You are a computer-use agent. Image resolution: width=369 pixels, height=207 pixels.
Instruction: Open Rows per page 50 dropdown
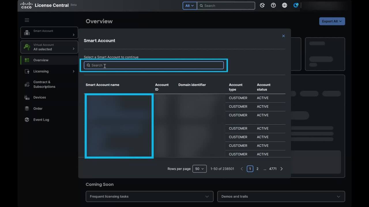coord(199,169)
